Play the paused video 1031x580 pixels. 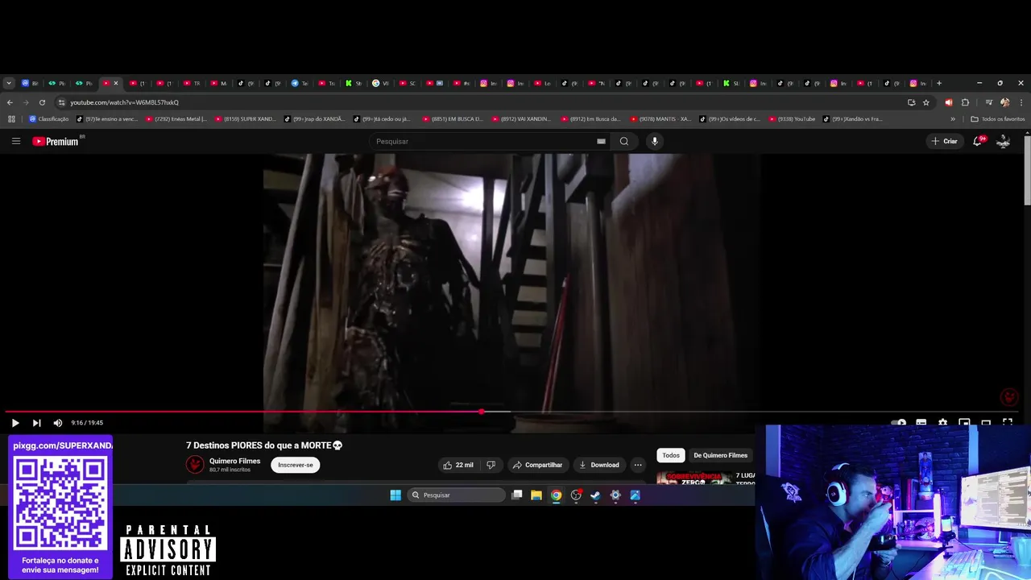tap(15, 423)
